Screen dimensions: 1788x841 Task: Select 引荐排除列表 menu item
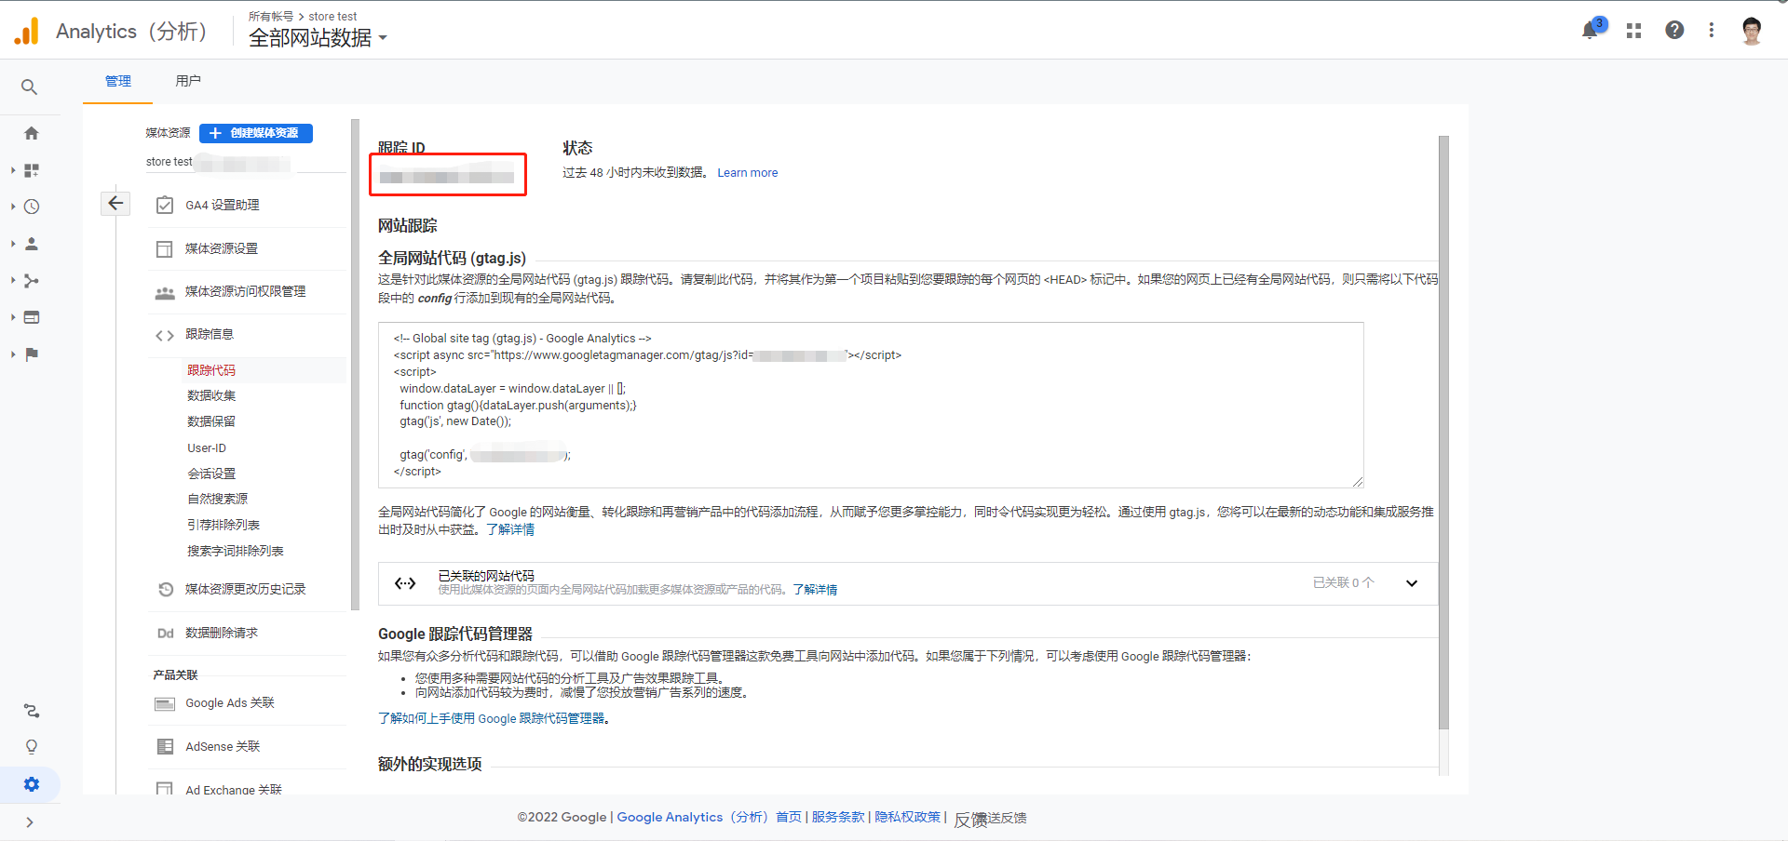223,525
